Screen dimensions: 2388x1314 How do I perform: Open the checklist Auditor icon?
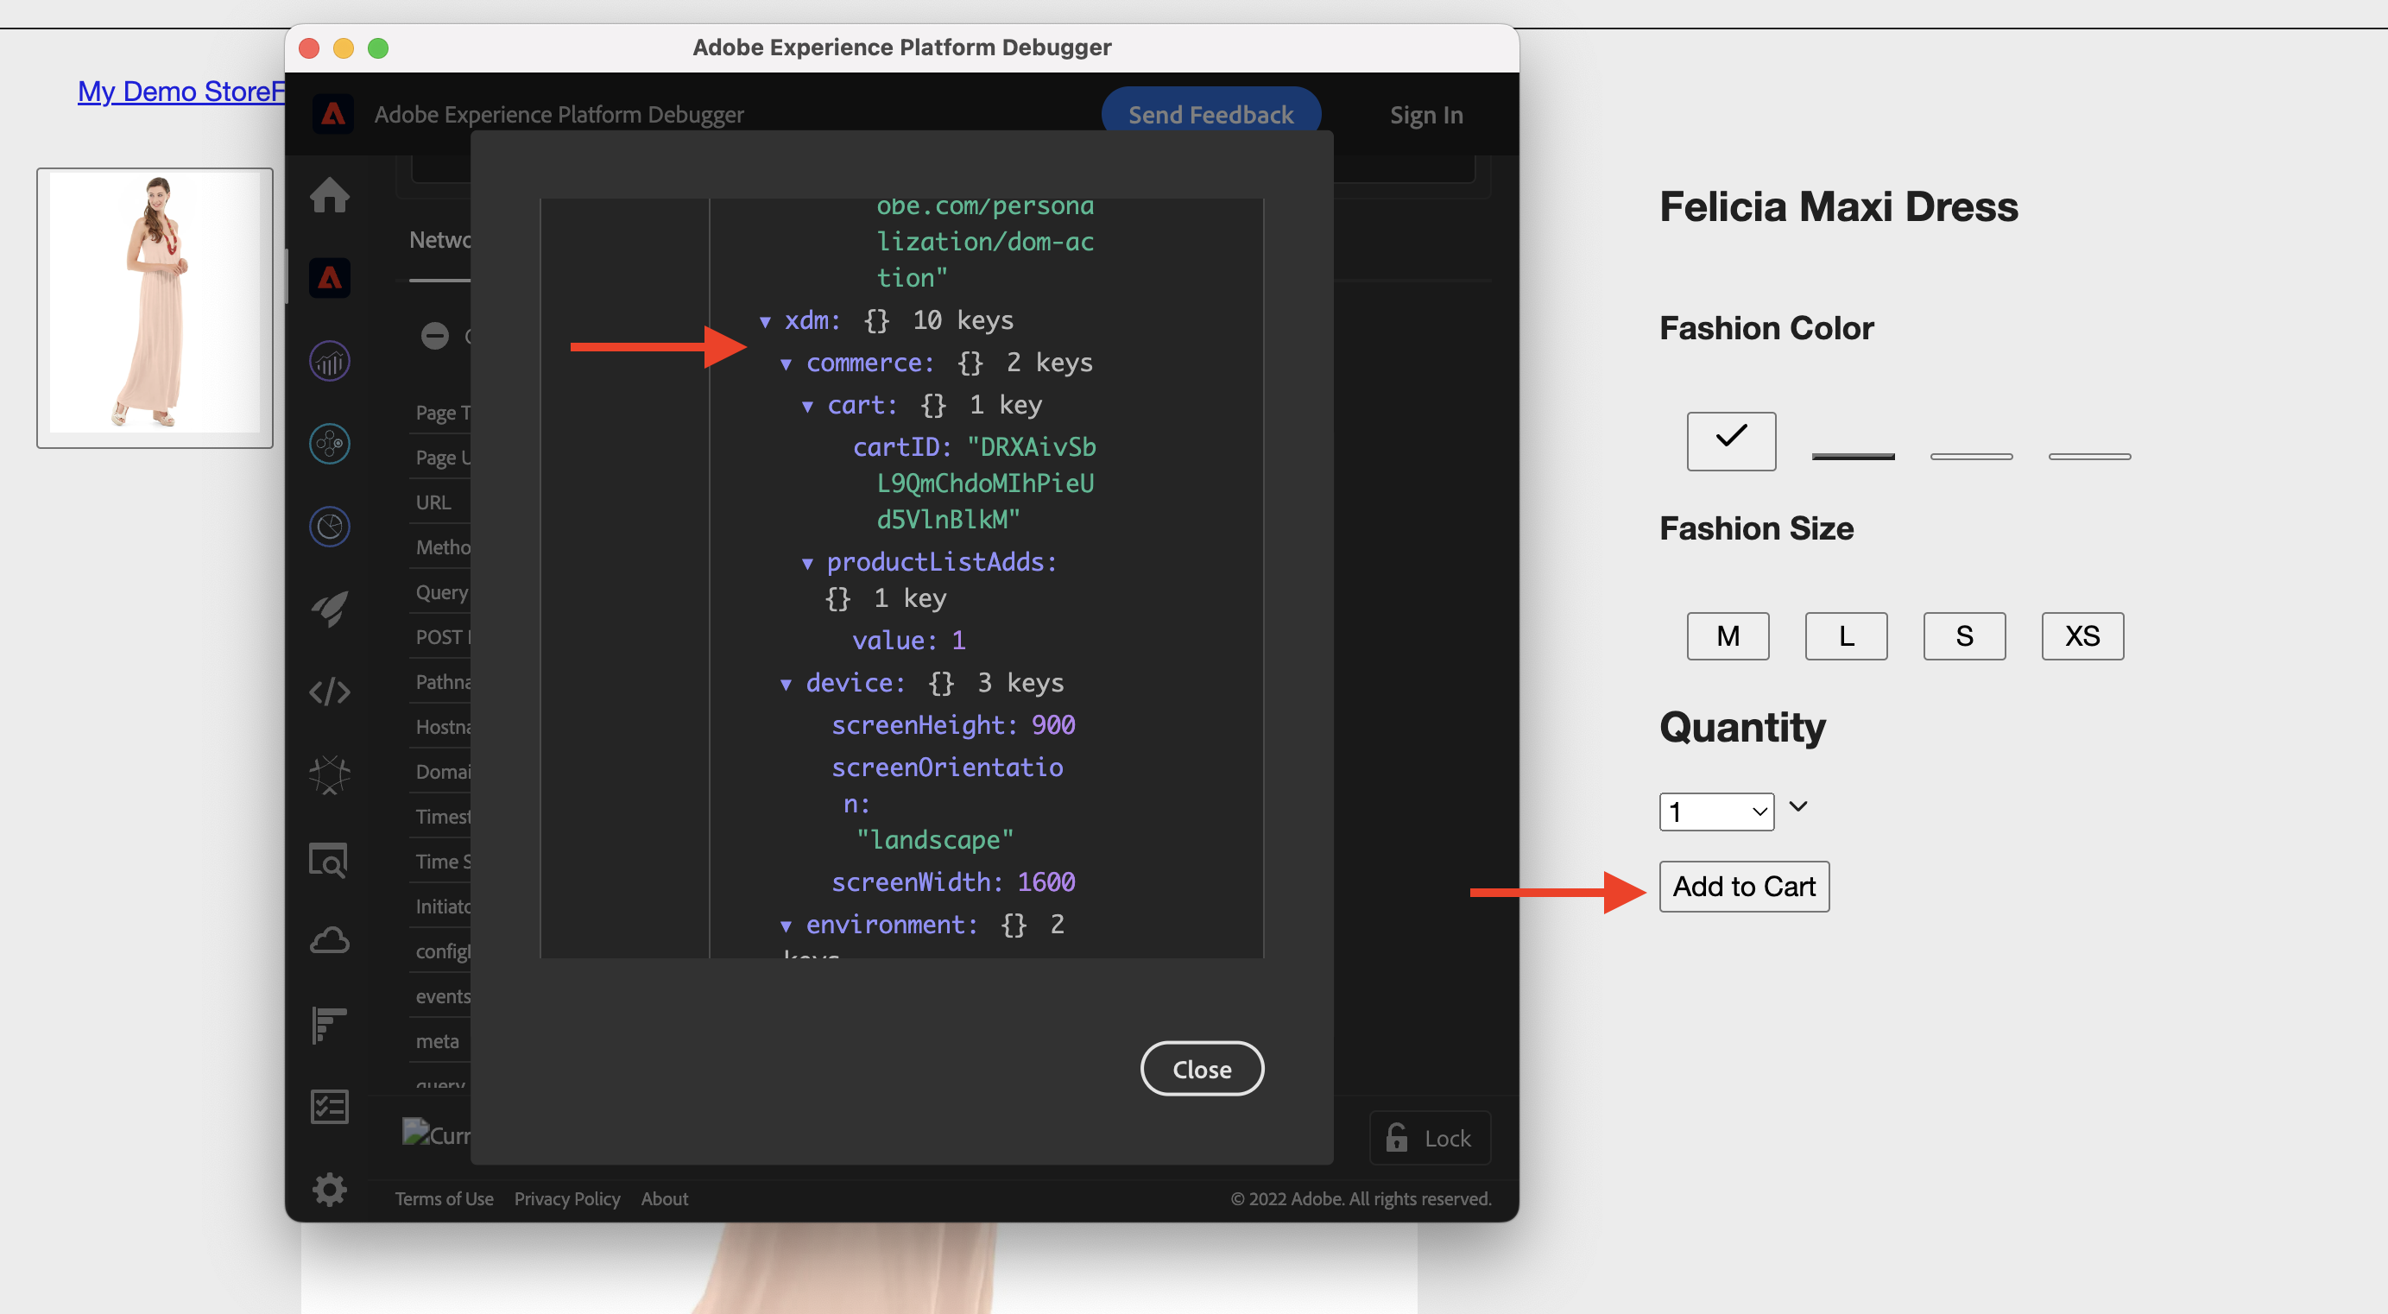tap(329, 1106)
